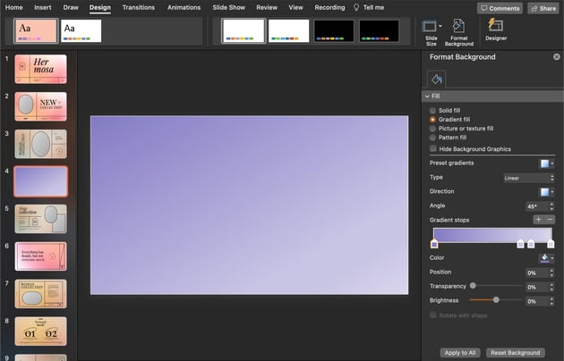Screen dimensions: 564x361
Task: Select slide 6 thumbnail in the panel
Action: point(40,256)
